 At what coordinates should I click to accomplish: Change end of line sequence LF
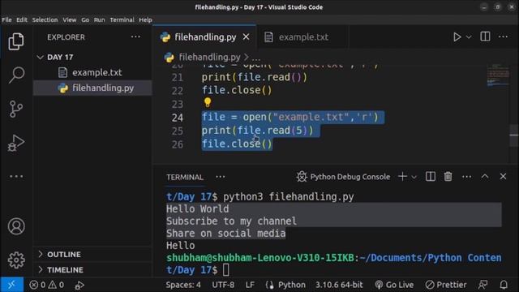coord(250,285)
